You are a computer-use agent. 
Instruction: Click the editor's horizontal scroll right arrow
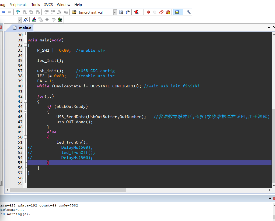pyautogui.click(x=270, y=190)
